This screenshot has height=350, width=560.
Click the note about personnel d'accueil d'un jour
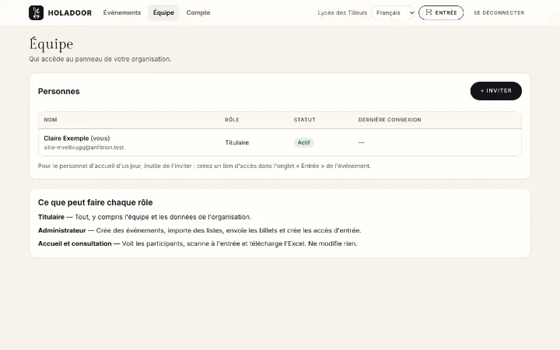coord(205,166)
